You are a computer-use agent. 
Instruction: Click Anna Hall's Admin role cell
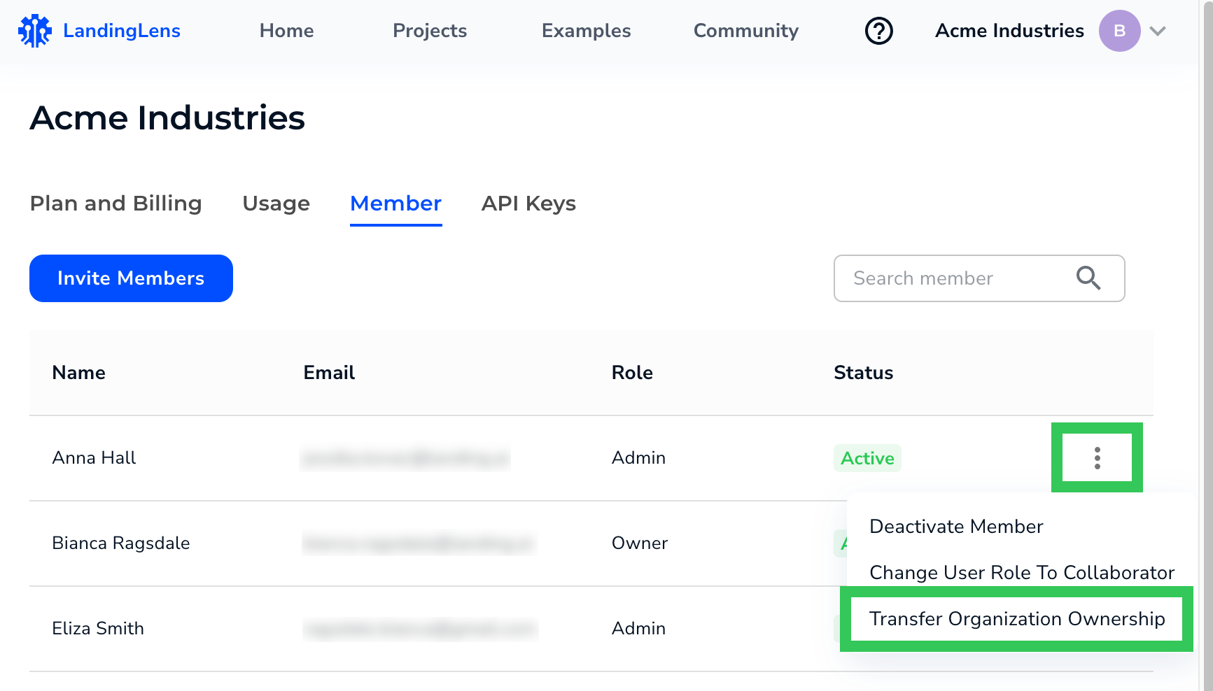point(638,458)
